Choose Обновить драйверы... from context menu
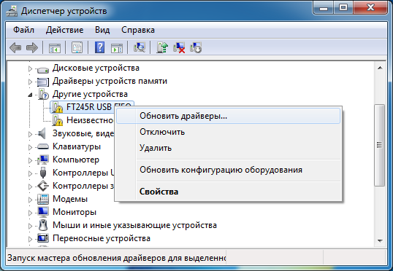Screen dimensions: 393x271 (229, 116)
